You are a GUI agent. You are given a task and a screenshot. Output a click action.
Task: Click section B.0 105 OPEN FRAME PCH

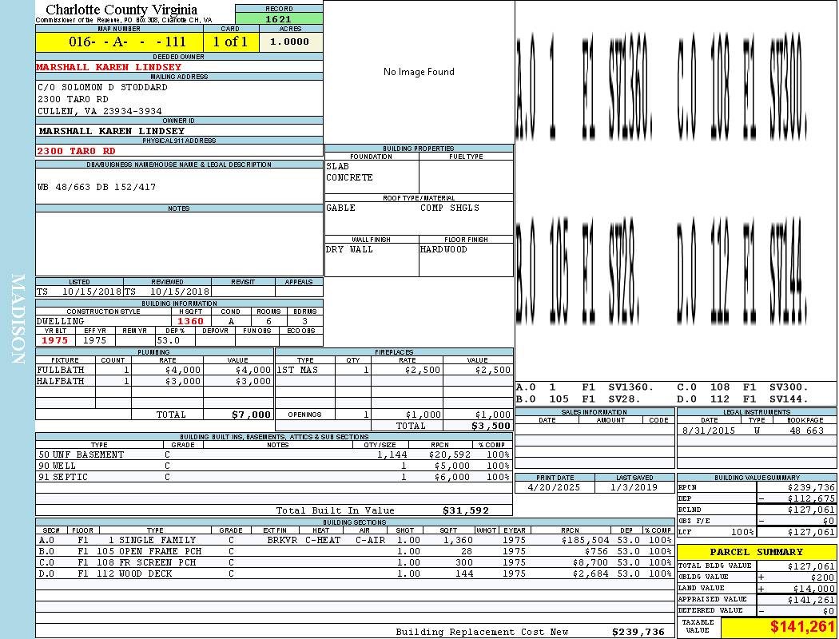pos(355,552)
